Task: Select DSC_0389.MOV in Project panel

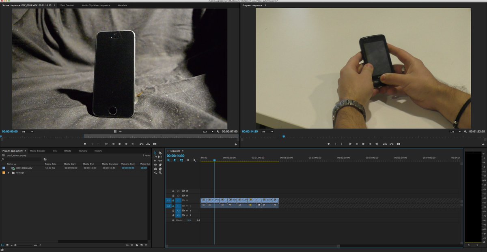Action: [x=24, y=168]
